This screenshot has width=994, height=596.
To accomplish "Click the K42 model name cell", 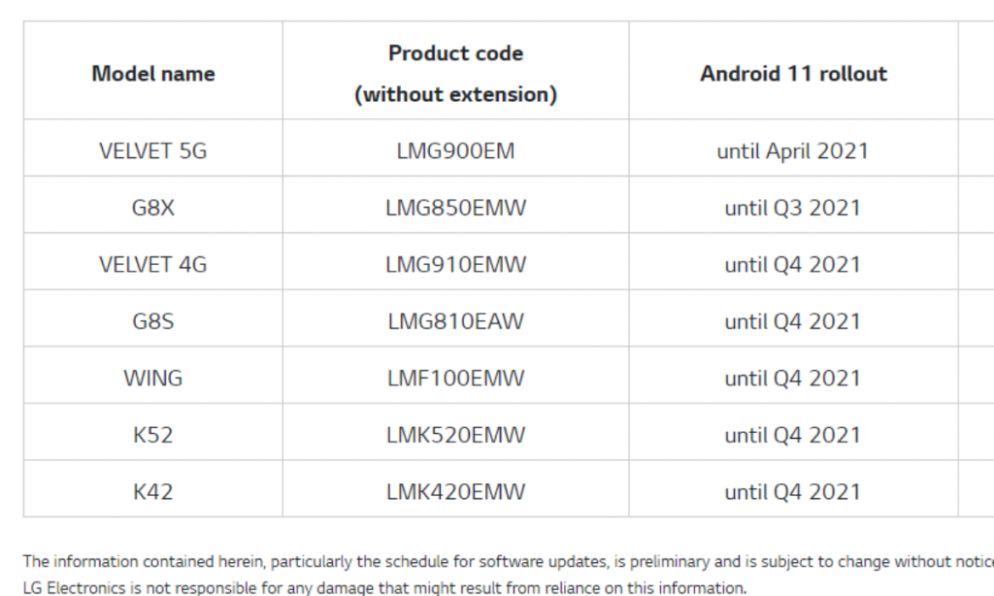I will click(x=153, y=491).
